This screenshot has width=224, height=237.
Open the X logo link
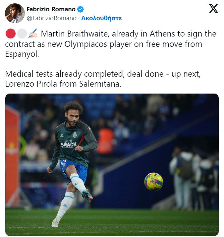coord(213,9)
